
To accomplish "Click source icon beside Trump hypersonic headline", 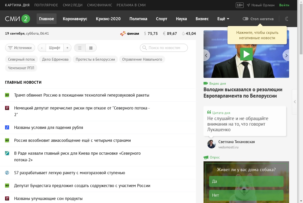I will point(7,95).
